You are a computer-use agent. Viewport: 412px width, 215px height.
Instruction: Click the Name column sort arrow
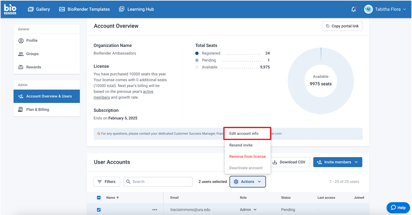pos(118,198)
